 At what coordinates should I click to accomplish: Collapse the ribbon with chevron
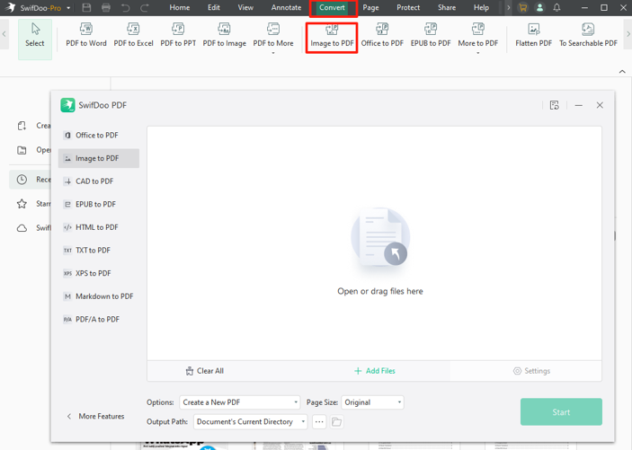tap(622, 71)
